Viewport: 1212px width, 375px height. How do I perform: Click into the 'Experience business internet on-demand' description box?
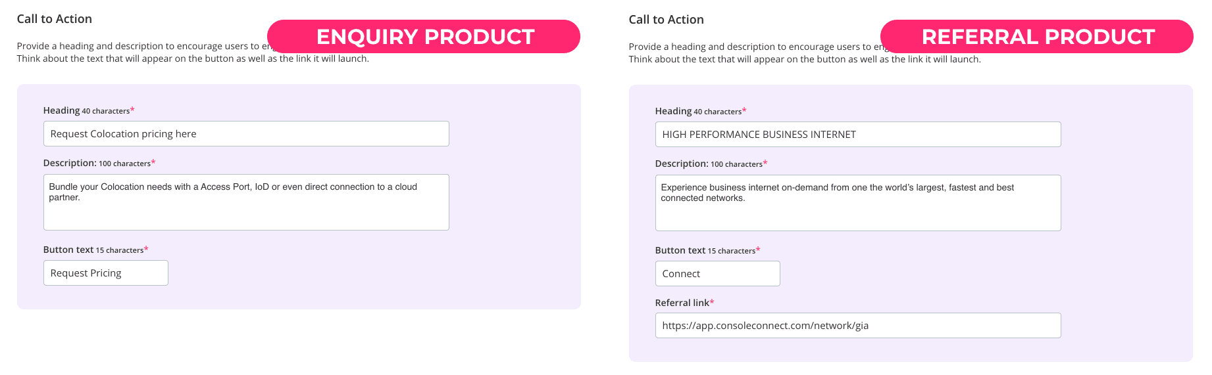(x=858, y=203)
